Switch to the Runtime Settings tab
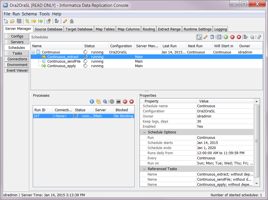 tap(197, 29)
